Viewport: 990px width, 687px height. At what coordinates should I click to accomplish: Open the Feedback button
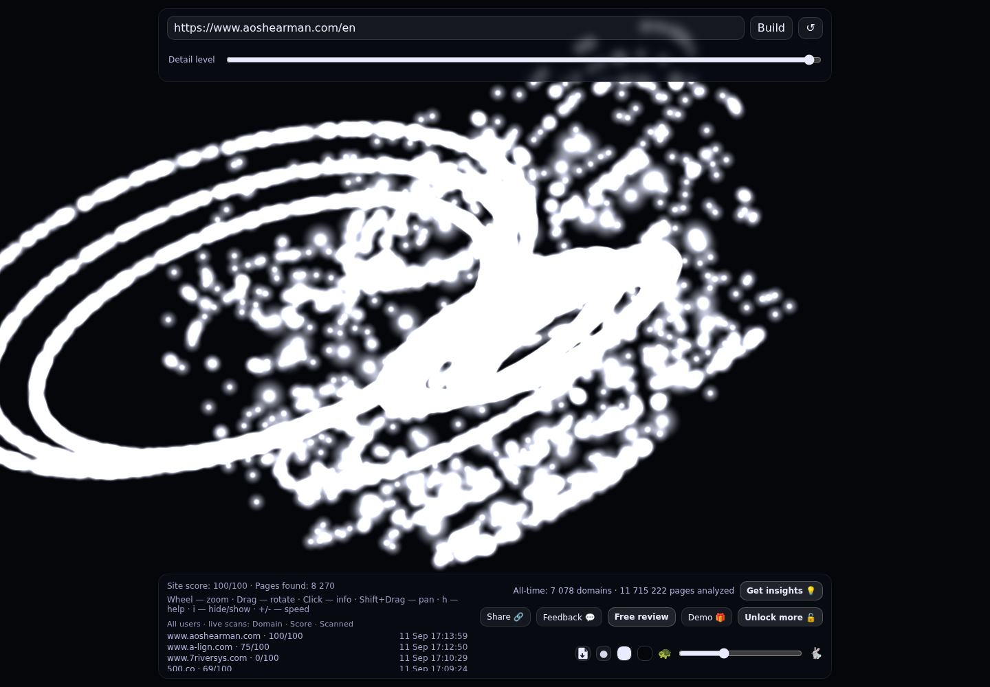pyautogui.click(x=569, y=617)
